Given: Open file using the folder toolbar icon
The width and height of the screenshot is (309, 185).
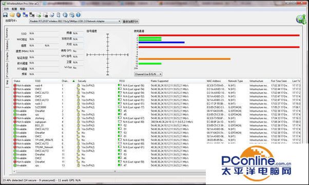Looking at the screenshot, I should coord(12,15).
